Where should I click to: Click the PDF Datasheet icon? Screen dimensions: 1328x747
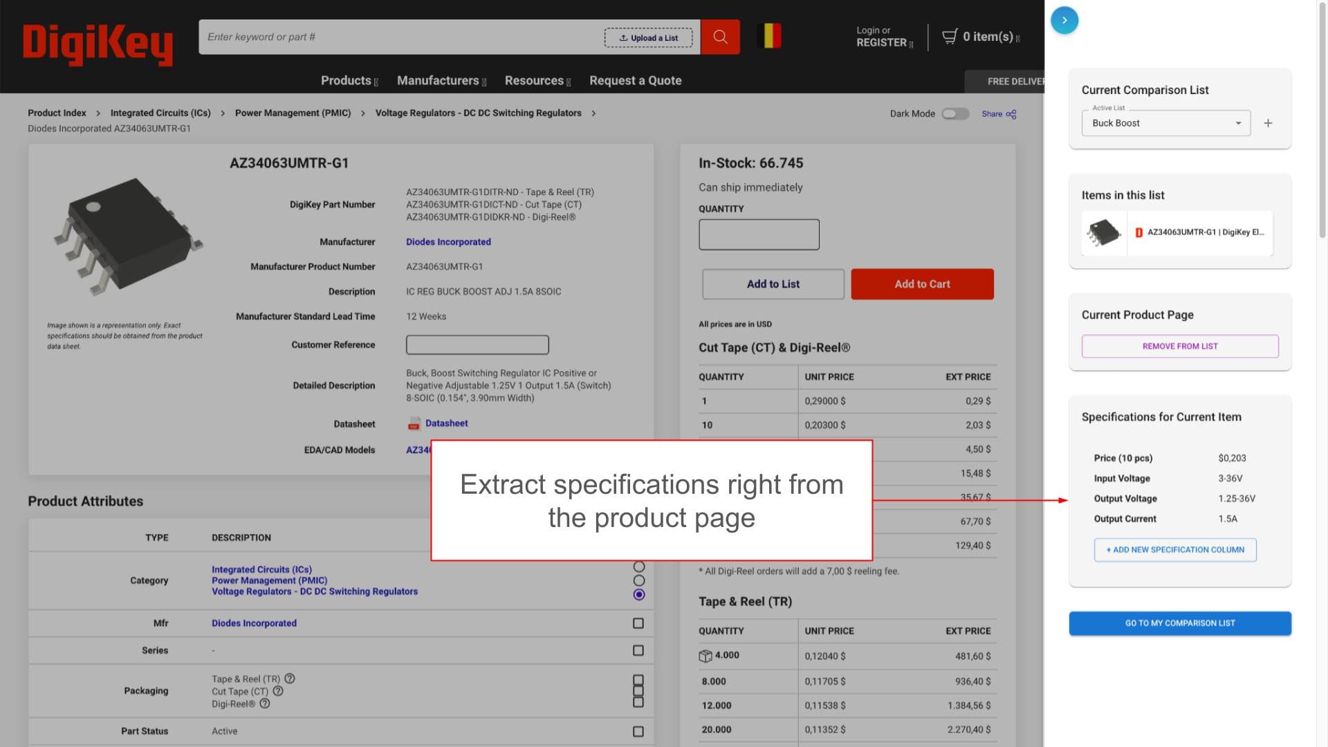(x=414, y=423)
